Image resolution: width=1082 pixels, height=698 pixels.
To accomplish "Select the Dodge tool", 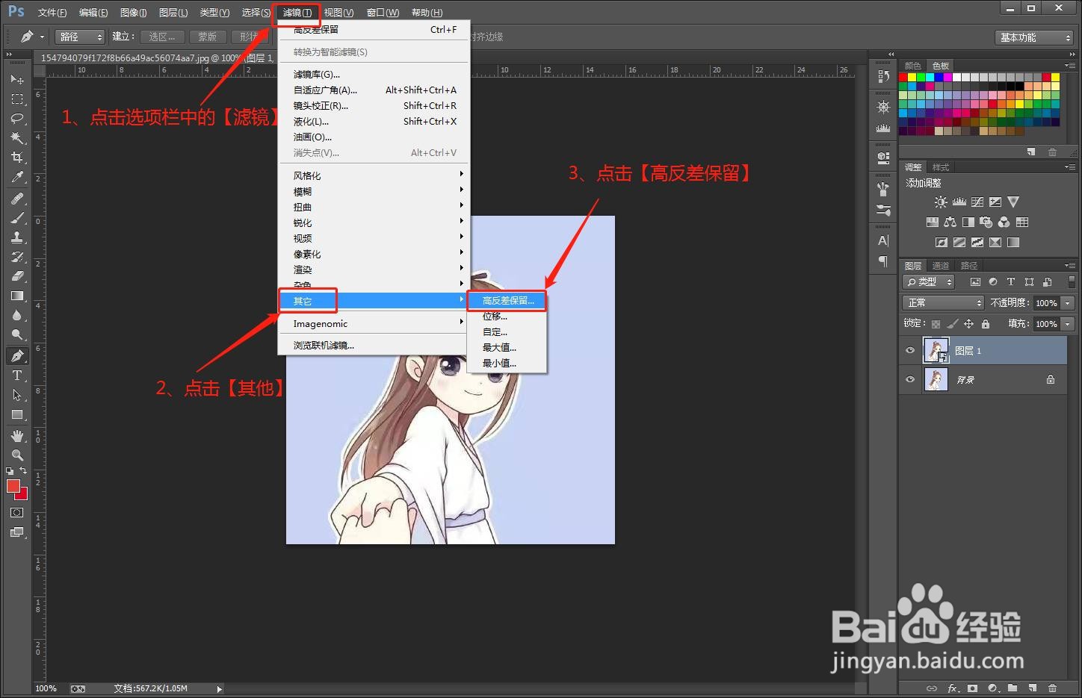I will tap(17, 334).
